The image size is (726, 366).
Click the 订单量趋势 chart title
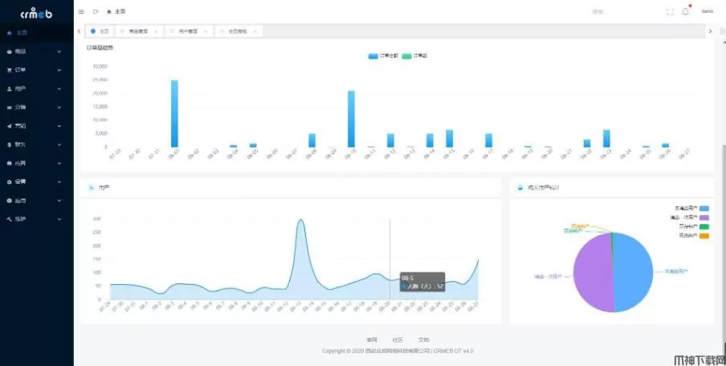click(x=100, y=47)
